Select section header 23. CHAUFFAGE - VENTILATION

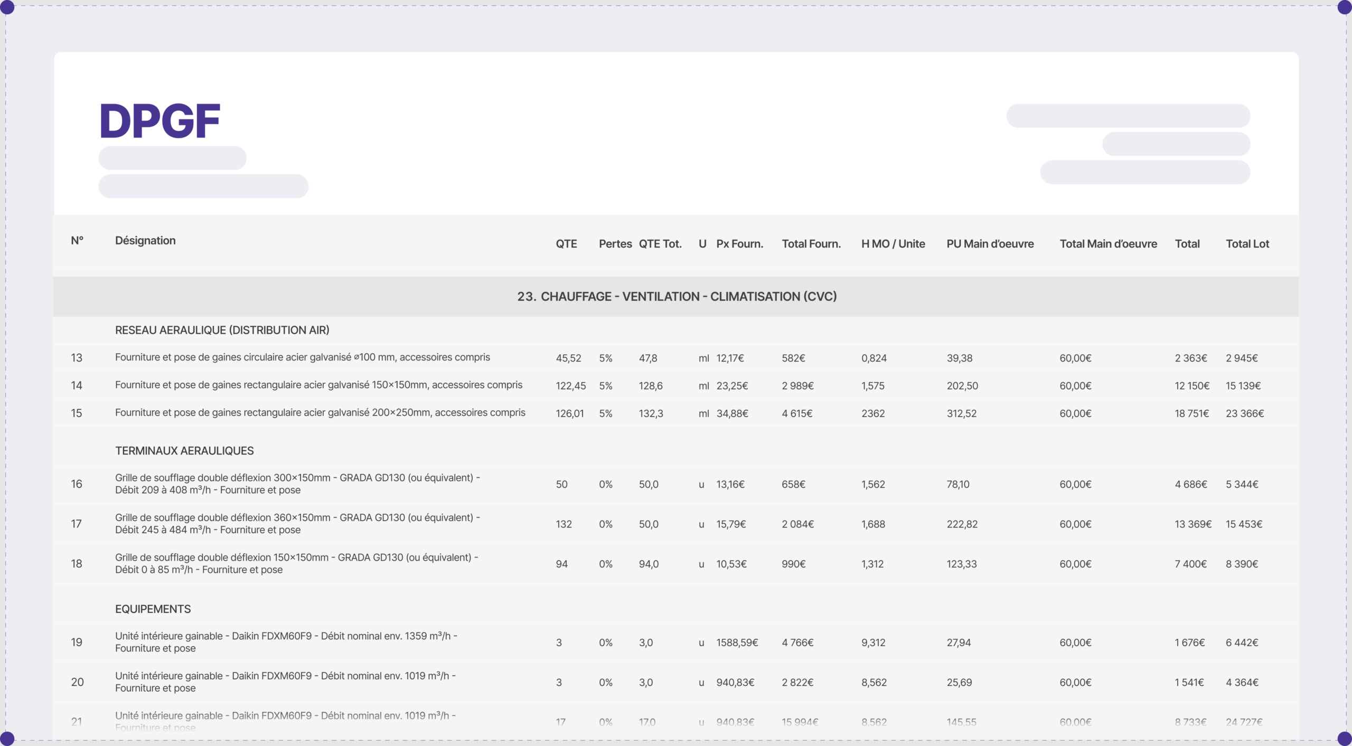tap(677, 297)
